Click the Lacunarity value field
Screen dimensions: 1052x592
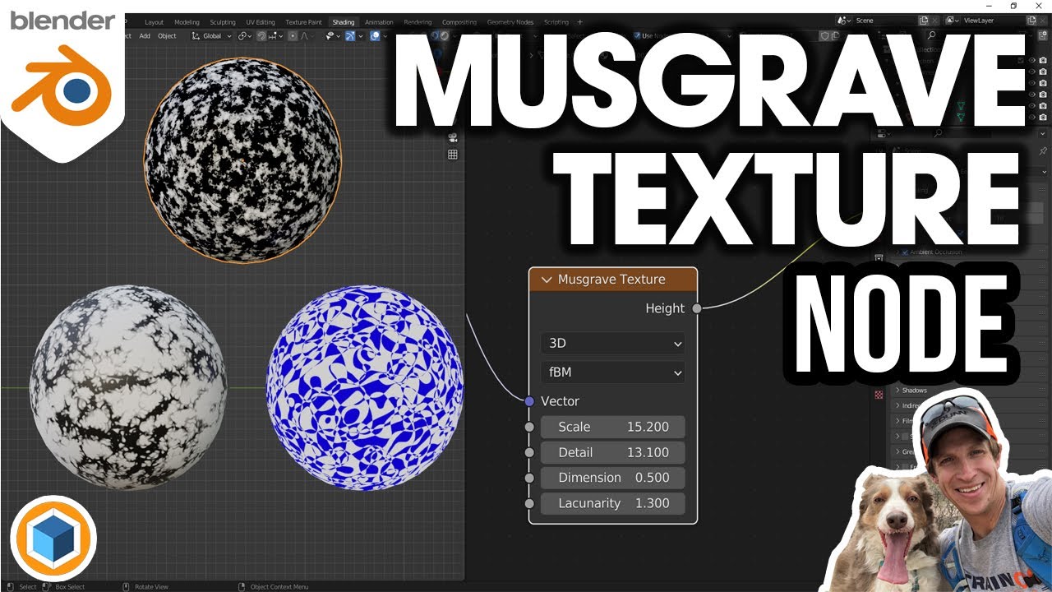coord(612,503)
